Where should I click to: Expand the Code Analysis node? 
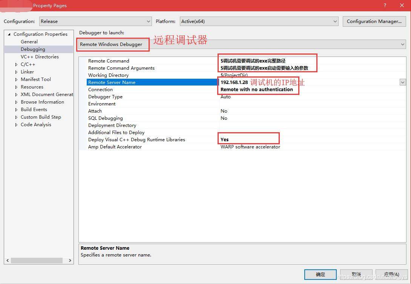pos(16,125)
